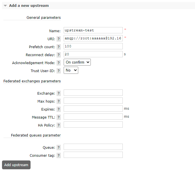Focus the Exchange input box
Screen dimensions: 195x171
[93, 93]
